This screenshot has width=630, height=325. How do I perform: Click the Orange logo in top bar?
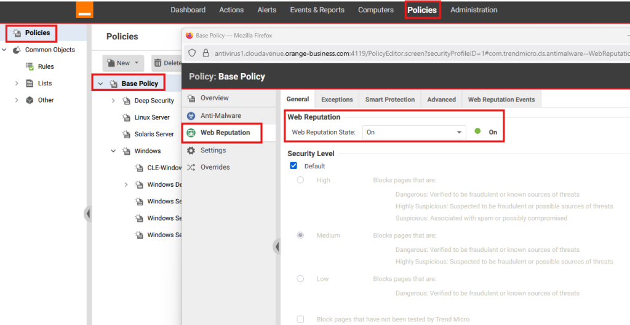(84, 9)
